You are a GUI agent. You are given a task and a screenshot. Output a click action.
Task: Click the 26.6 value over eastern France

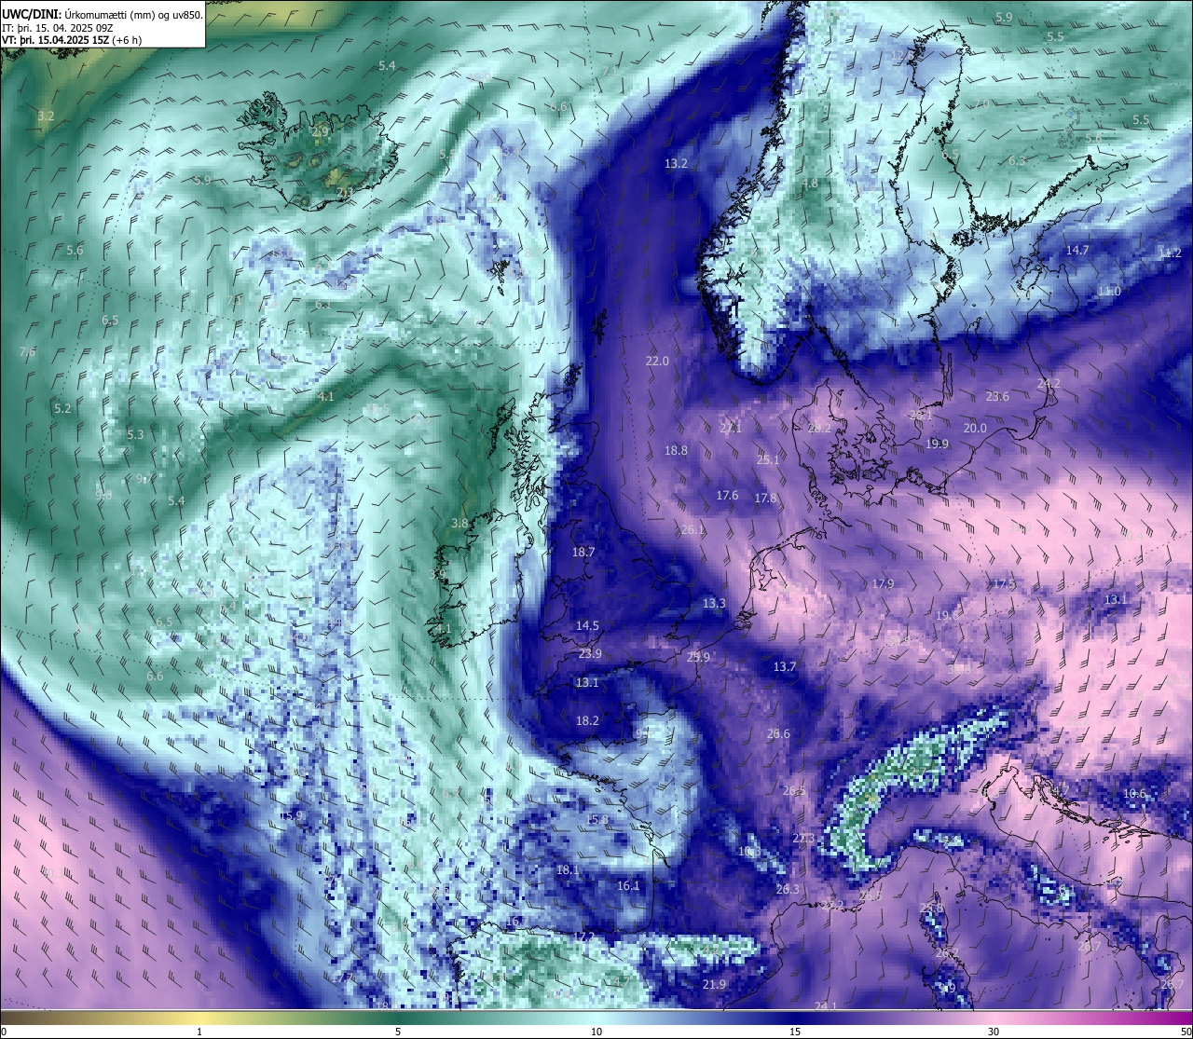[x=778, y=733]
